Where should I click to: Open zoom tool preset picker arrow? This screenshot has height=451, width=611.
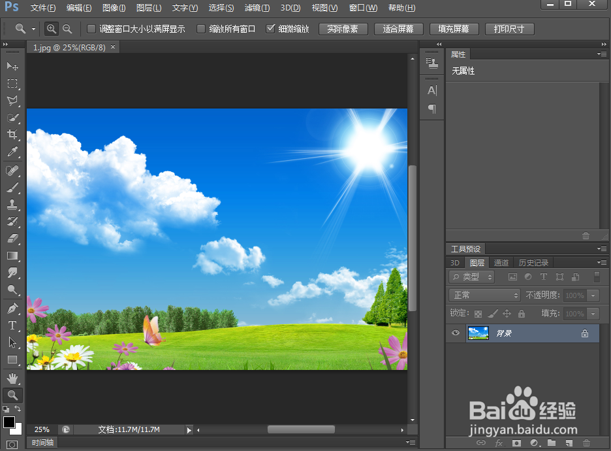click(33, 29)
